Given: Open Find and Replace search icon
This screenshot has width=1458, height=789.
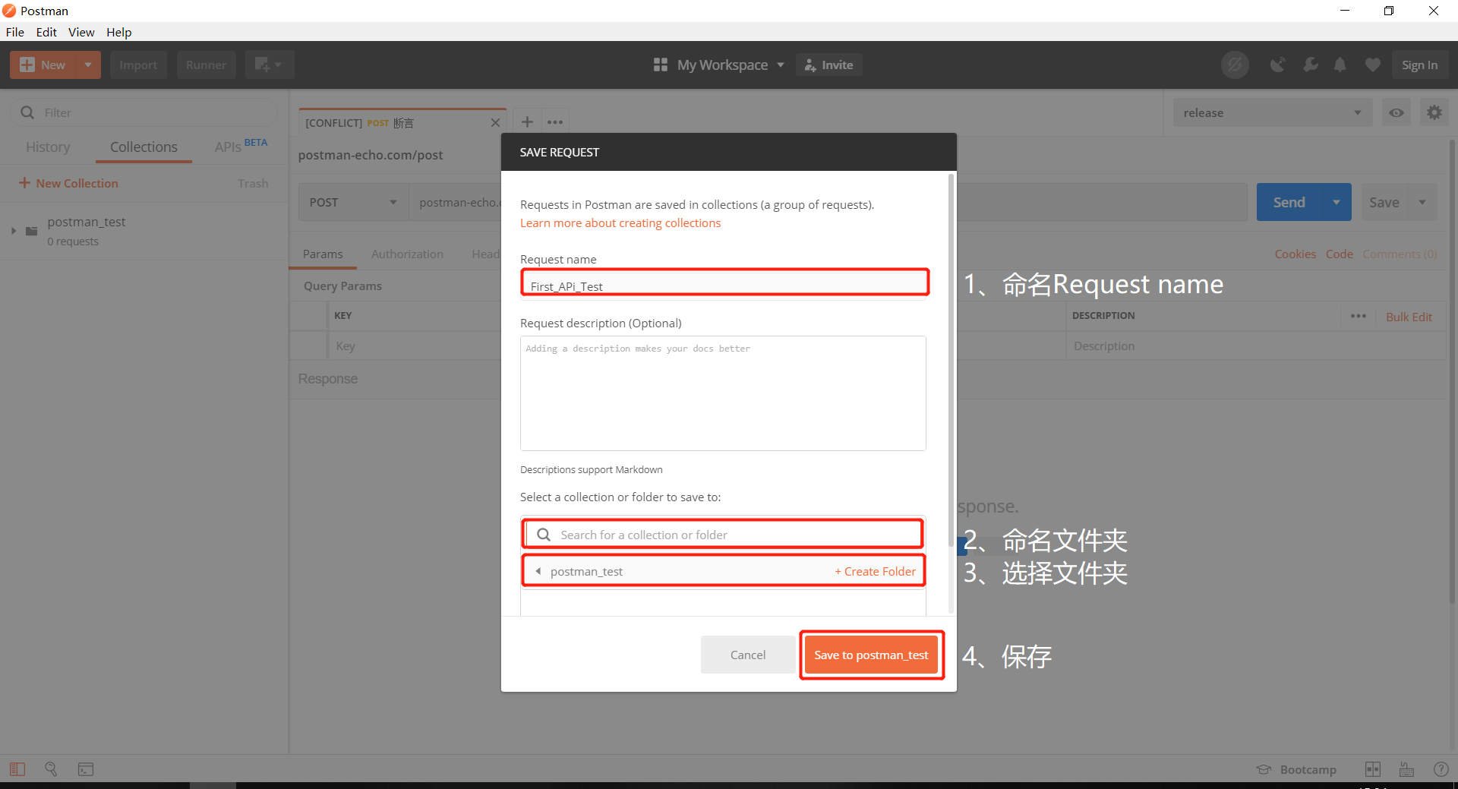Looking at the screenshot, I should pos(51,769).
